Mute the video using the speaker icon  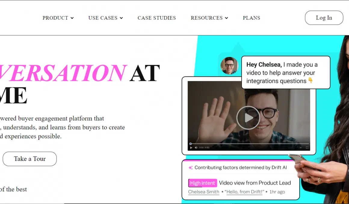[196, 148]
